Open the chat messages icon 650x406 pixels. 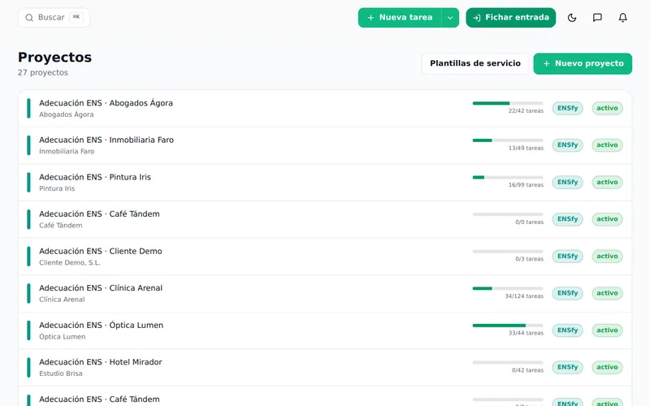[597, 17]
